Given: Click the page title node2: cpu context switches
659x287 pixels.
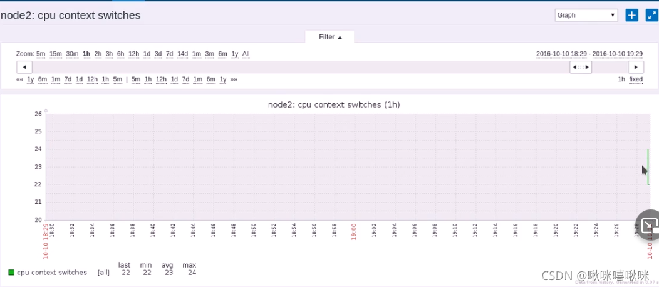Looking at the screenshot, I should point(71,16).
